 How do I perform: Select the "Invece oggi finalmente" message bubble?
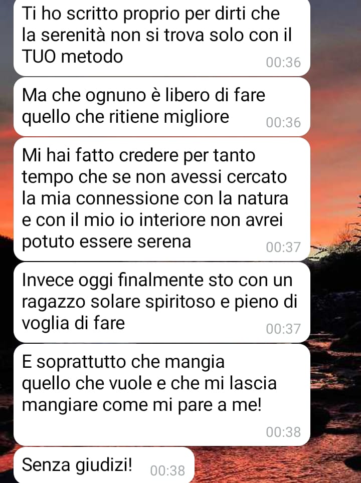coord(162,302)
